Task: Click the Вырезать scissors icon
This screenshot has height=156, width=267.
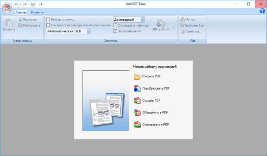Action: [20, 19]
